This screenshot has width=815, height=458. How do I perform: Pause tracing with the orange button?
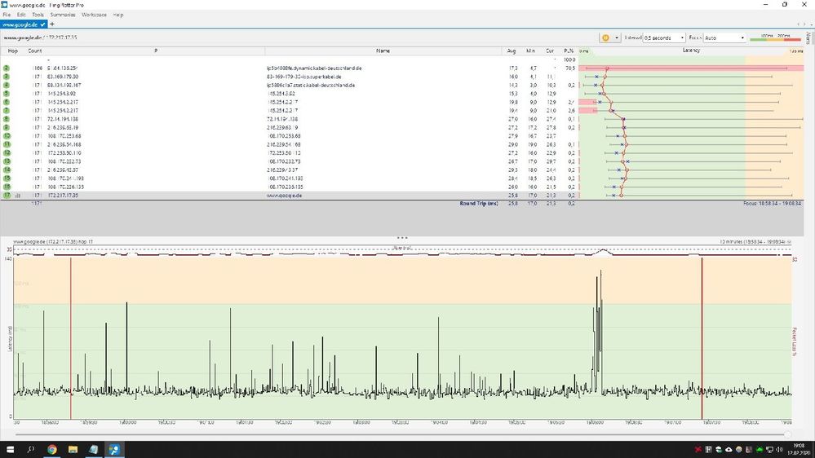[605, 37]
